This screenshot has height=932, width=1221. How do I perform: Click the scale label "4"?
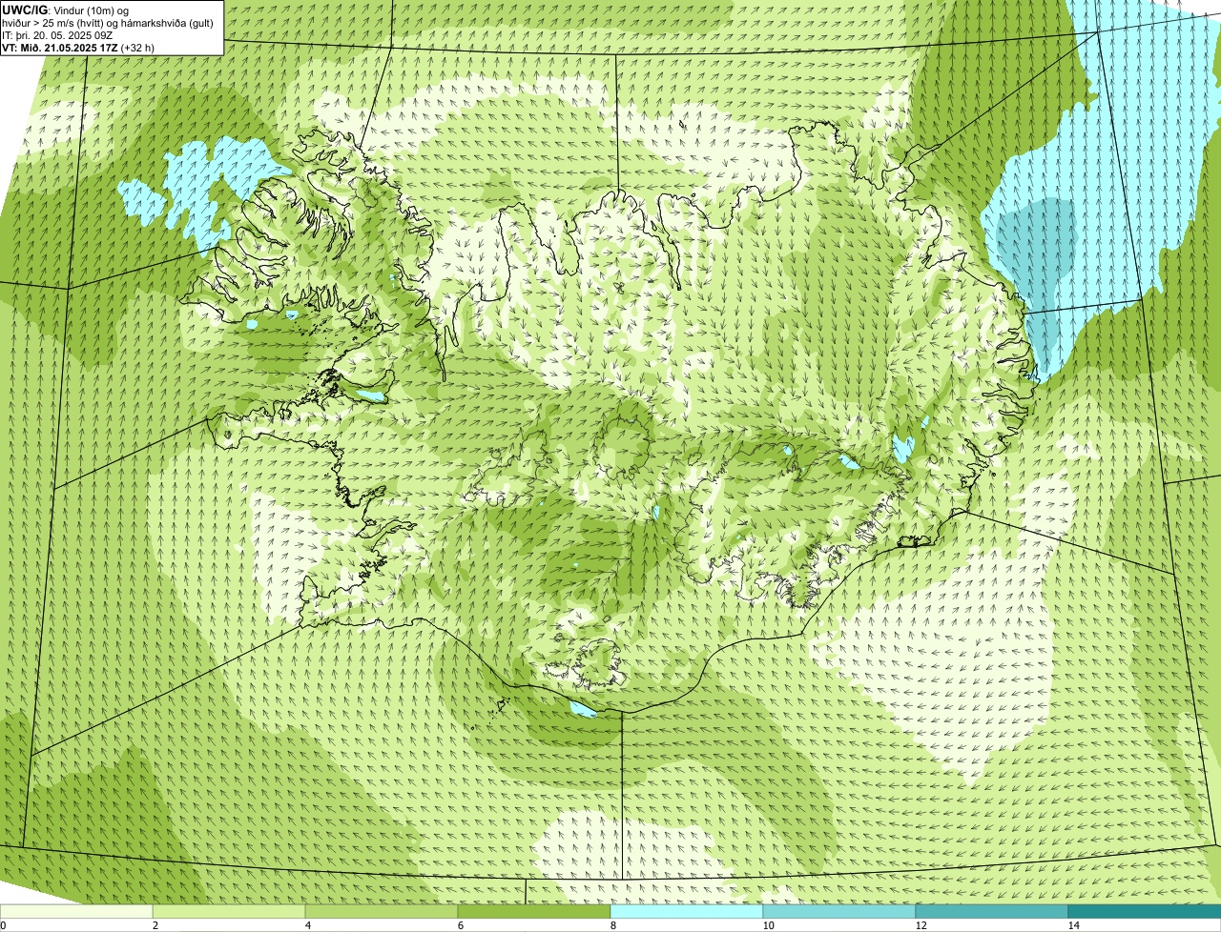307,925
